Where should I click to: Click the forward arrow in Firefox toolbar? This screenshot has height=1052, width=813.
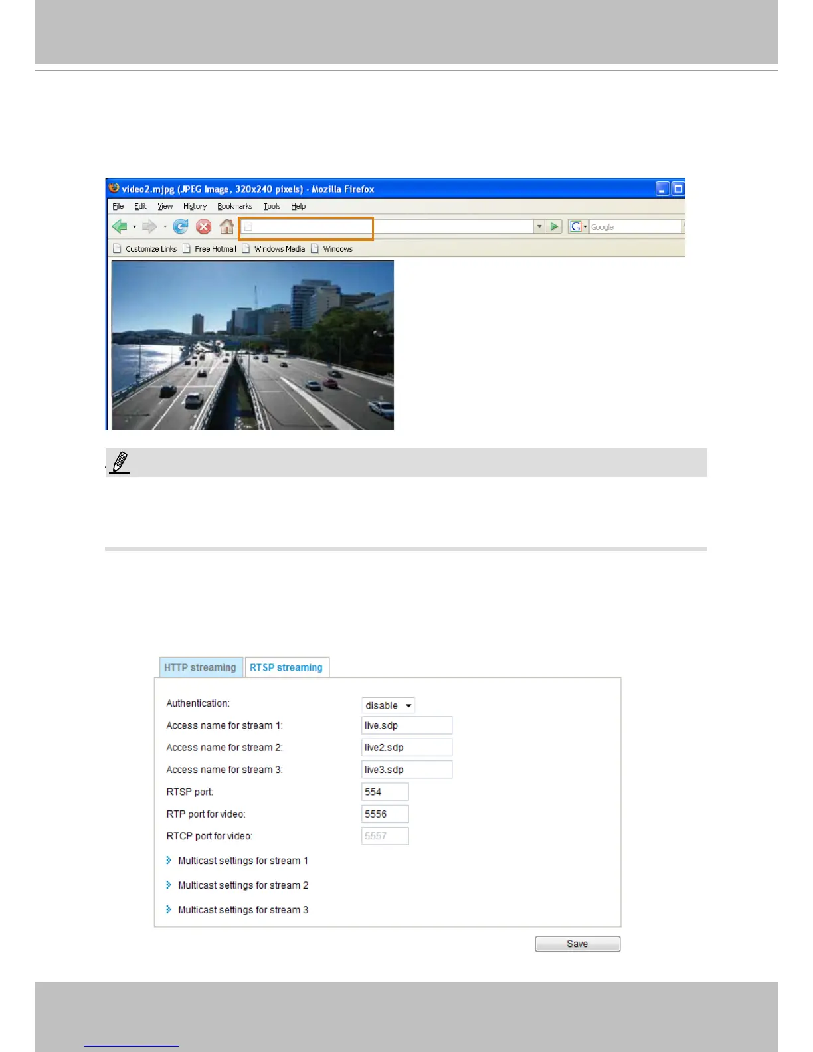[x=150, y=227]
